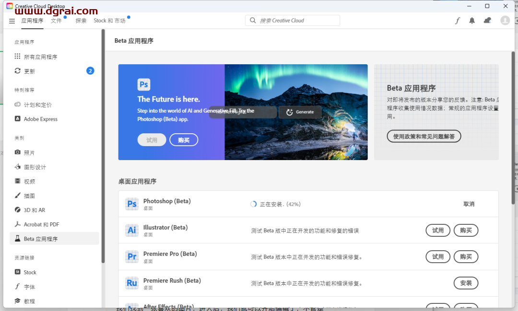The height and width of the screenshot is (311, 518).
Task: Click the Illustrator (Beta) app icon
Action: pos(132,230)
